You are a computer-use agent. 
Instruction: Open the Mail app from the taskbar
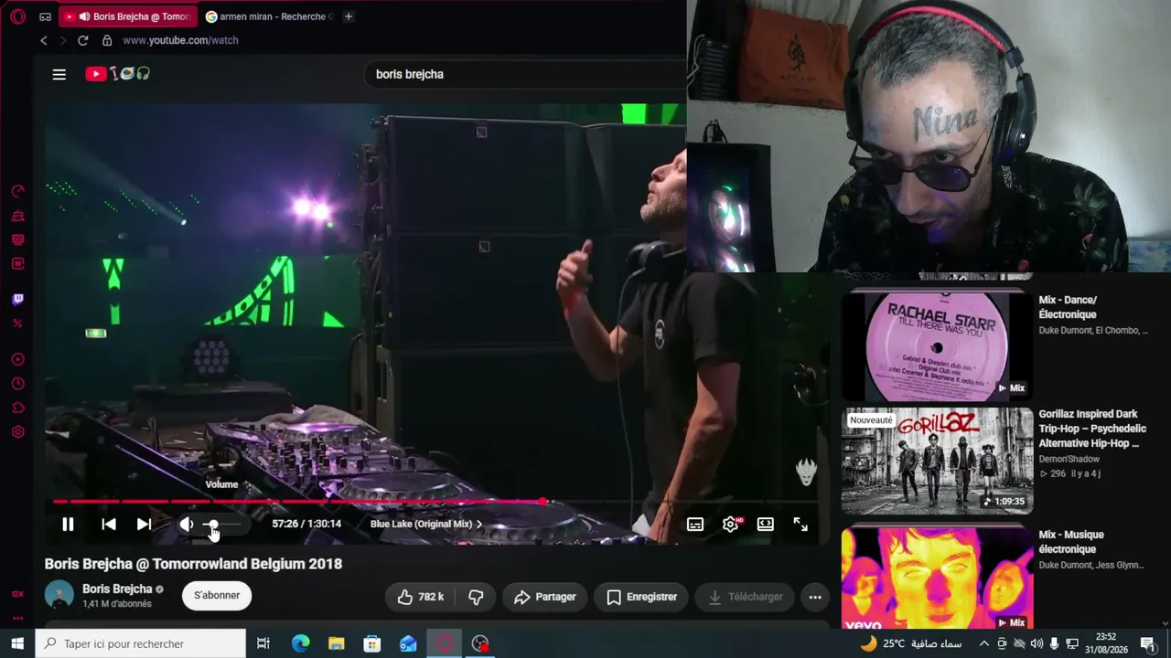tap(408, 643)
